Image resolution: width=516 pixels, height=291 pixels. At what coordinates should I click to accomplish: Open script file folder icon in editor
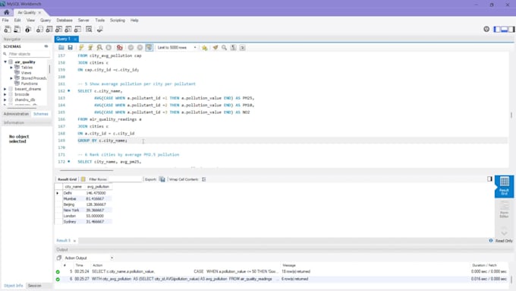[61, 47]
